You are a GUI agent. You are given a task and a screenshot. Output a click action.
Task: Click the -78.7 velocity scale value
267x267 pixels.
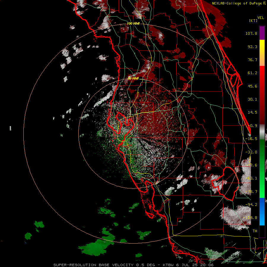tap(251, 192)
